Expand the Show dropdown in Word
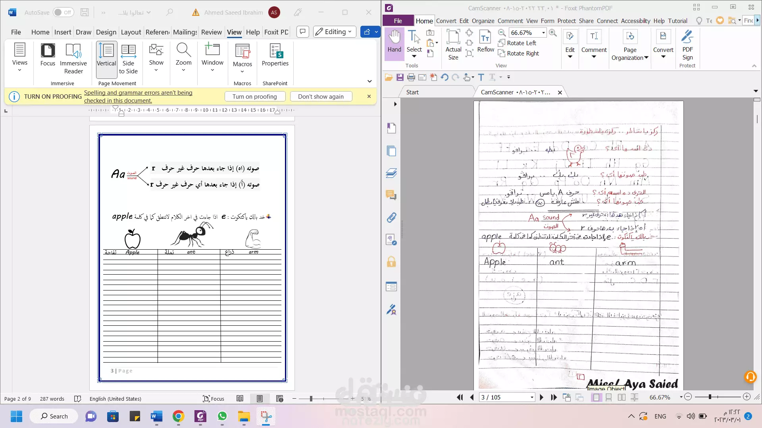The height and width of the screenshot is (428, 762). (156, 57)
